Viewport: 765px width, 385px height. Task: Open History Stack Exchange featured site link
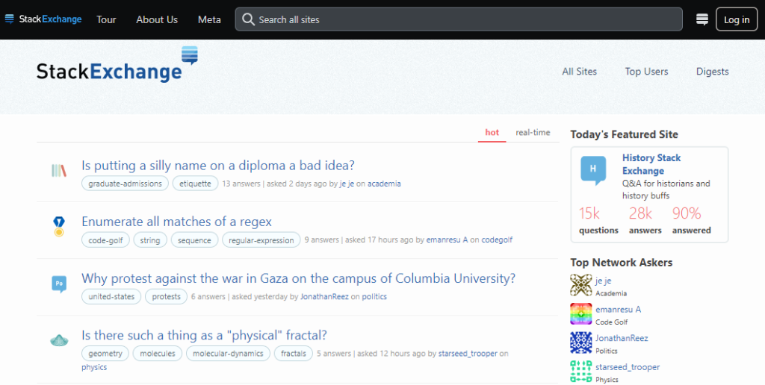pyautogui.click(x=651, y=164)
